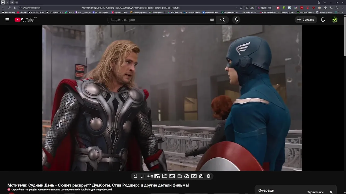Open video filters sparkle icon
Viewport: 346px width, 194px height.
pyautogui.click(x=194, y=176)
